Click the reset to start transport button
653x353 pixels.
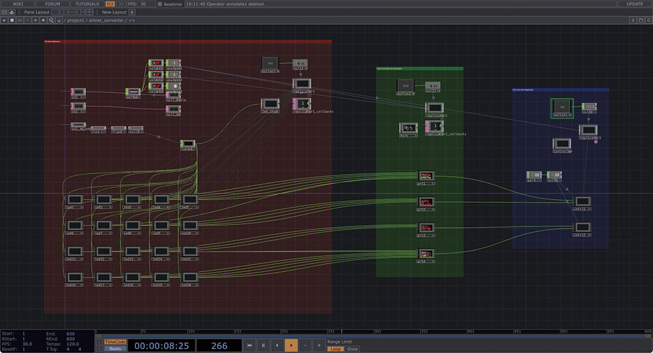click(249, 345)
